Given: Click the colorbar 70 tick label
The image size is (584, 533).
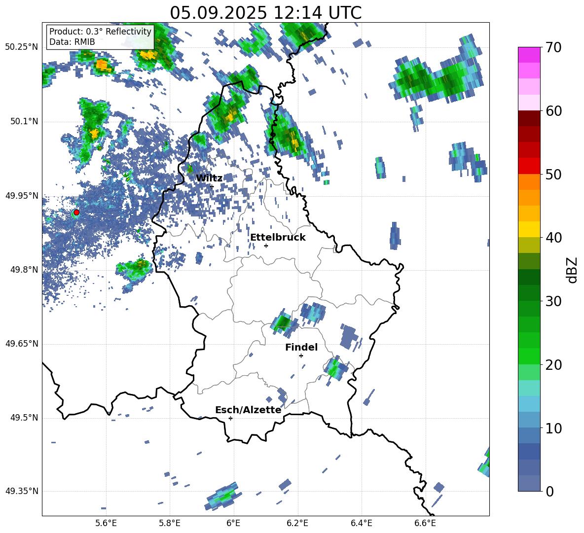Looking at the screenshot, I should [x=553, y=48].
